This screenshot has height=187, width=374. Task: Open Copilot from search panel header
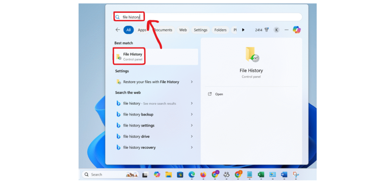(x=297, y=30)
